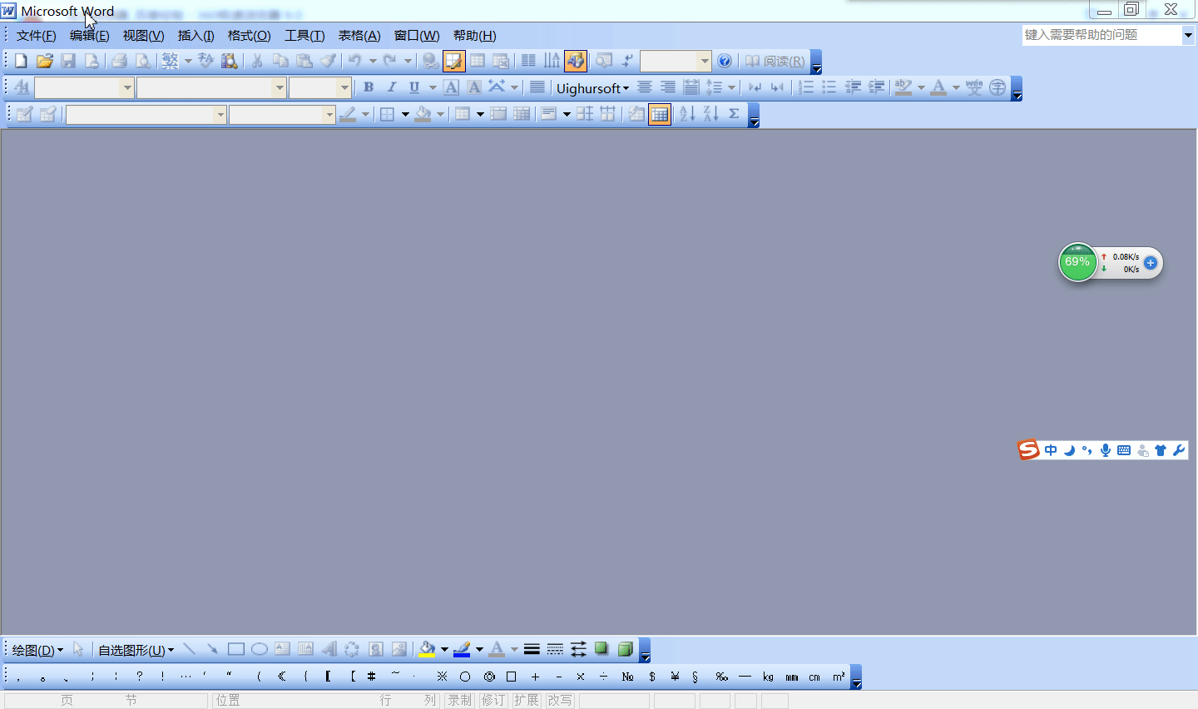Insert WordArt from drawing toolbar
Image resolution: width=1198 pixels, height=709 pixels.
329,649
